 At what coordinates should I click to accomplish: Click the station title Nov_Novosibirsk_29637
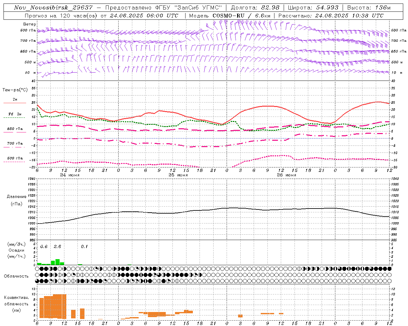point(53,8)
